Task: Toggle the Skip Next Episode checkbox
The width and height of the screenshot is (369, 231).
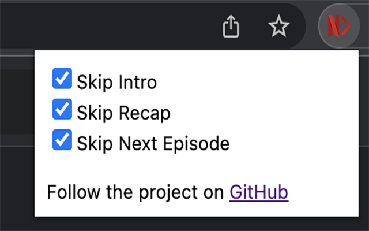Action: (x=62, y=140)
